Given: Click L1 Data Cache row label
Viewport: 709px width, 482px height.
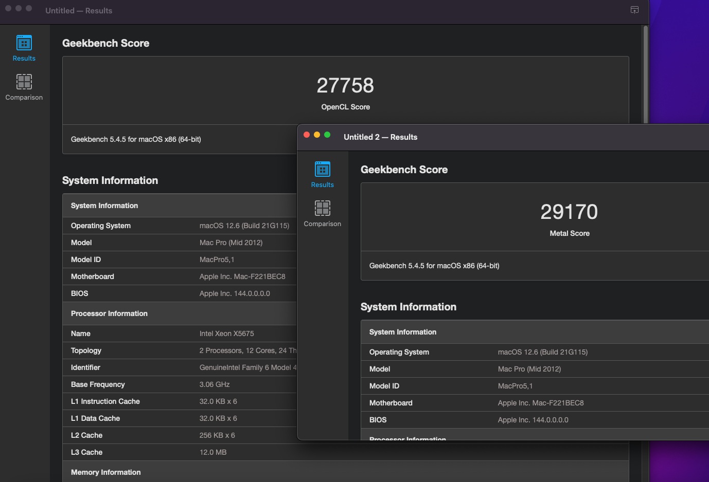Looking at the screenshot, I should click(x=95, y=418).
